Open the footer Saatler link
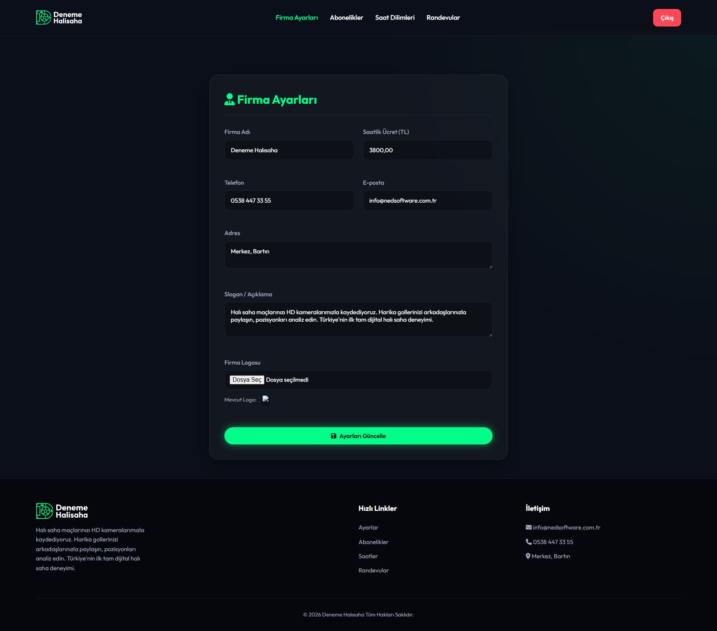The height and width of the screenshot is (631, 717). click(368, 556)
